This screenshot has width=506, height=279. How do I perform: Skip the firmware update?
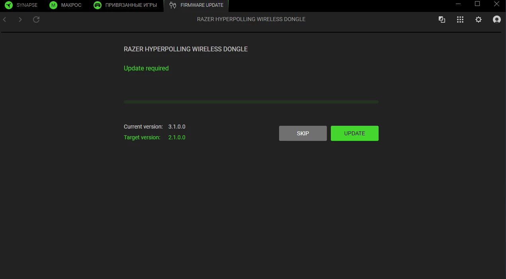pos(303,133)
